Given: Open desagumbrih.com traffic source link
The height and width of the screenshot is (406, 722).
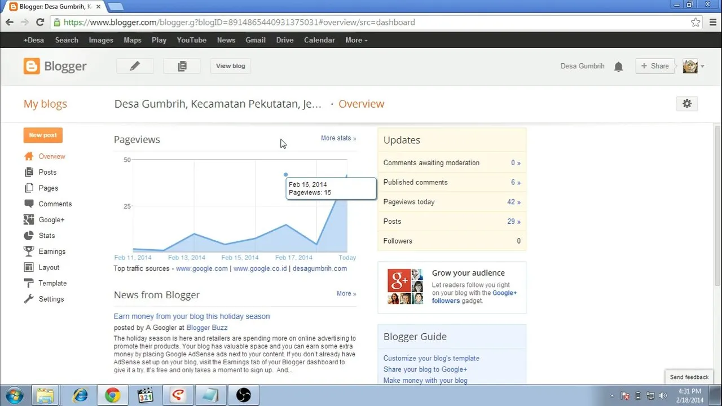Looking at the screenshot, I should click(320, 268).
